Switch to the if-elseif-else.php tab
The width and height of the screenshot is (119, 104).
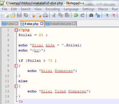(x=61, y=24)
